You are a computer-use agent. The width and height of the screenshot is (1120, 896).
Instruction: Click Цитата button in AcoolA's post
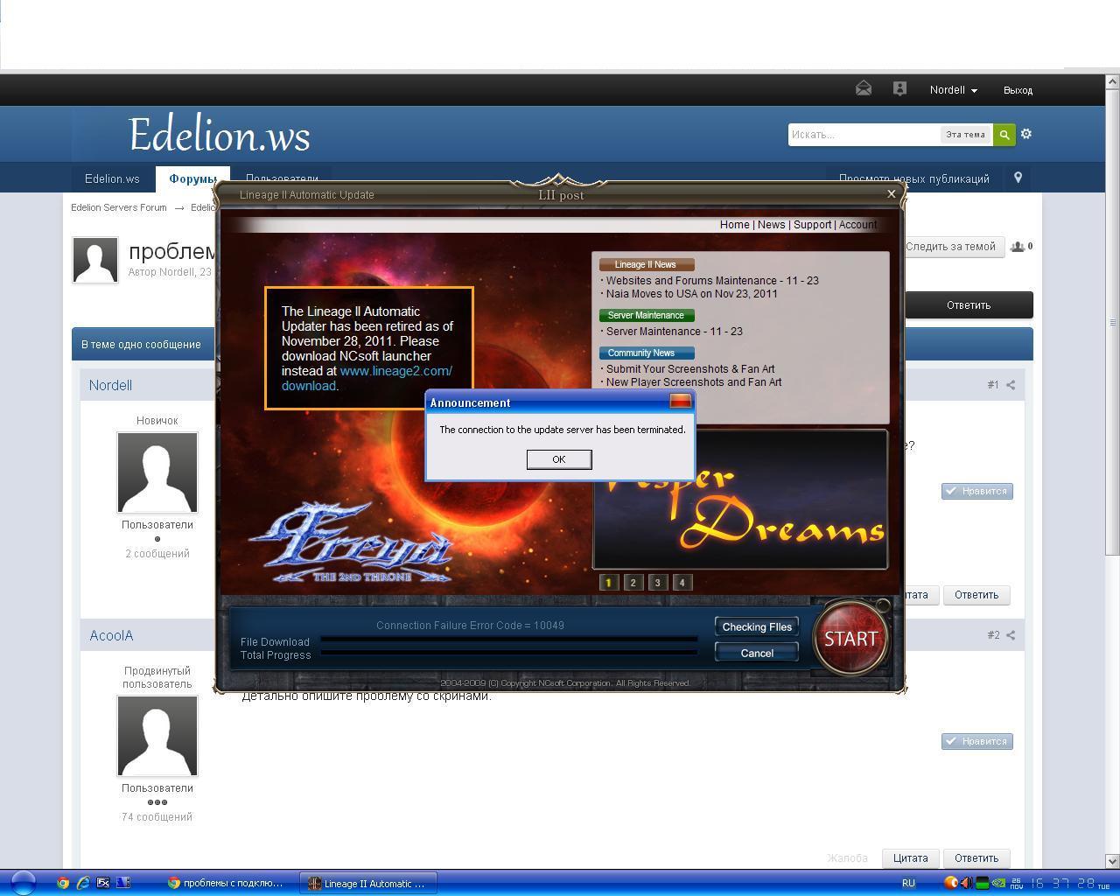coord(910,858)
